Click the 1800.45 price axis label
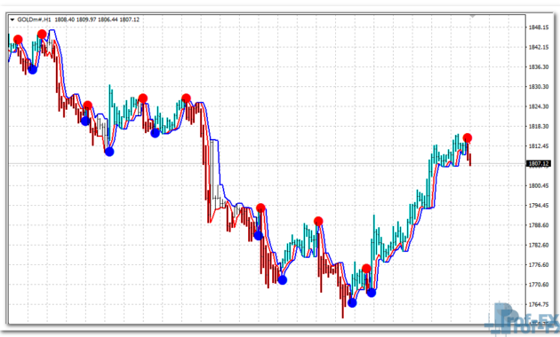 pyautogui.click(x=539, y=185)
